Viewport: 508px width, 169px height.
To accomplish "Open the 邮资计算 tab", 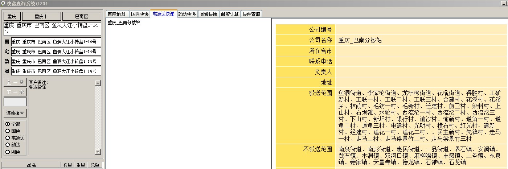I will click(230, 14).
